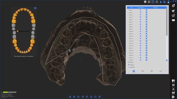Click the green start point of trim polygon
The width and height of the screenshot is (177, 99).
45,64
